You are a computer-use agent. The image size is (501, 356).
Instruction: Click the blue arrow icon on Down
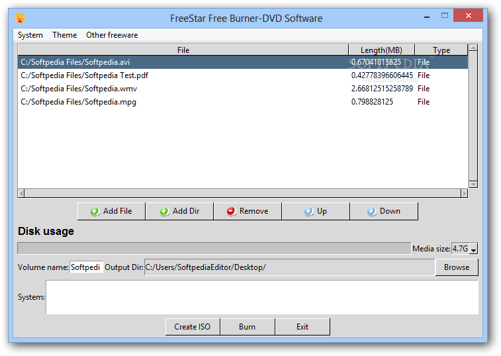click(x=371, y=211)
